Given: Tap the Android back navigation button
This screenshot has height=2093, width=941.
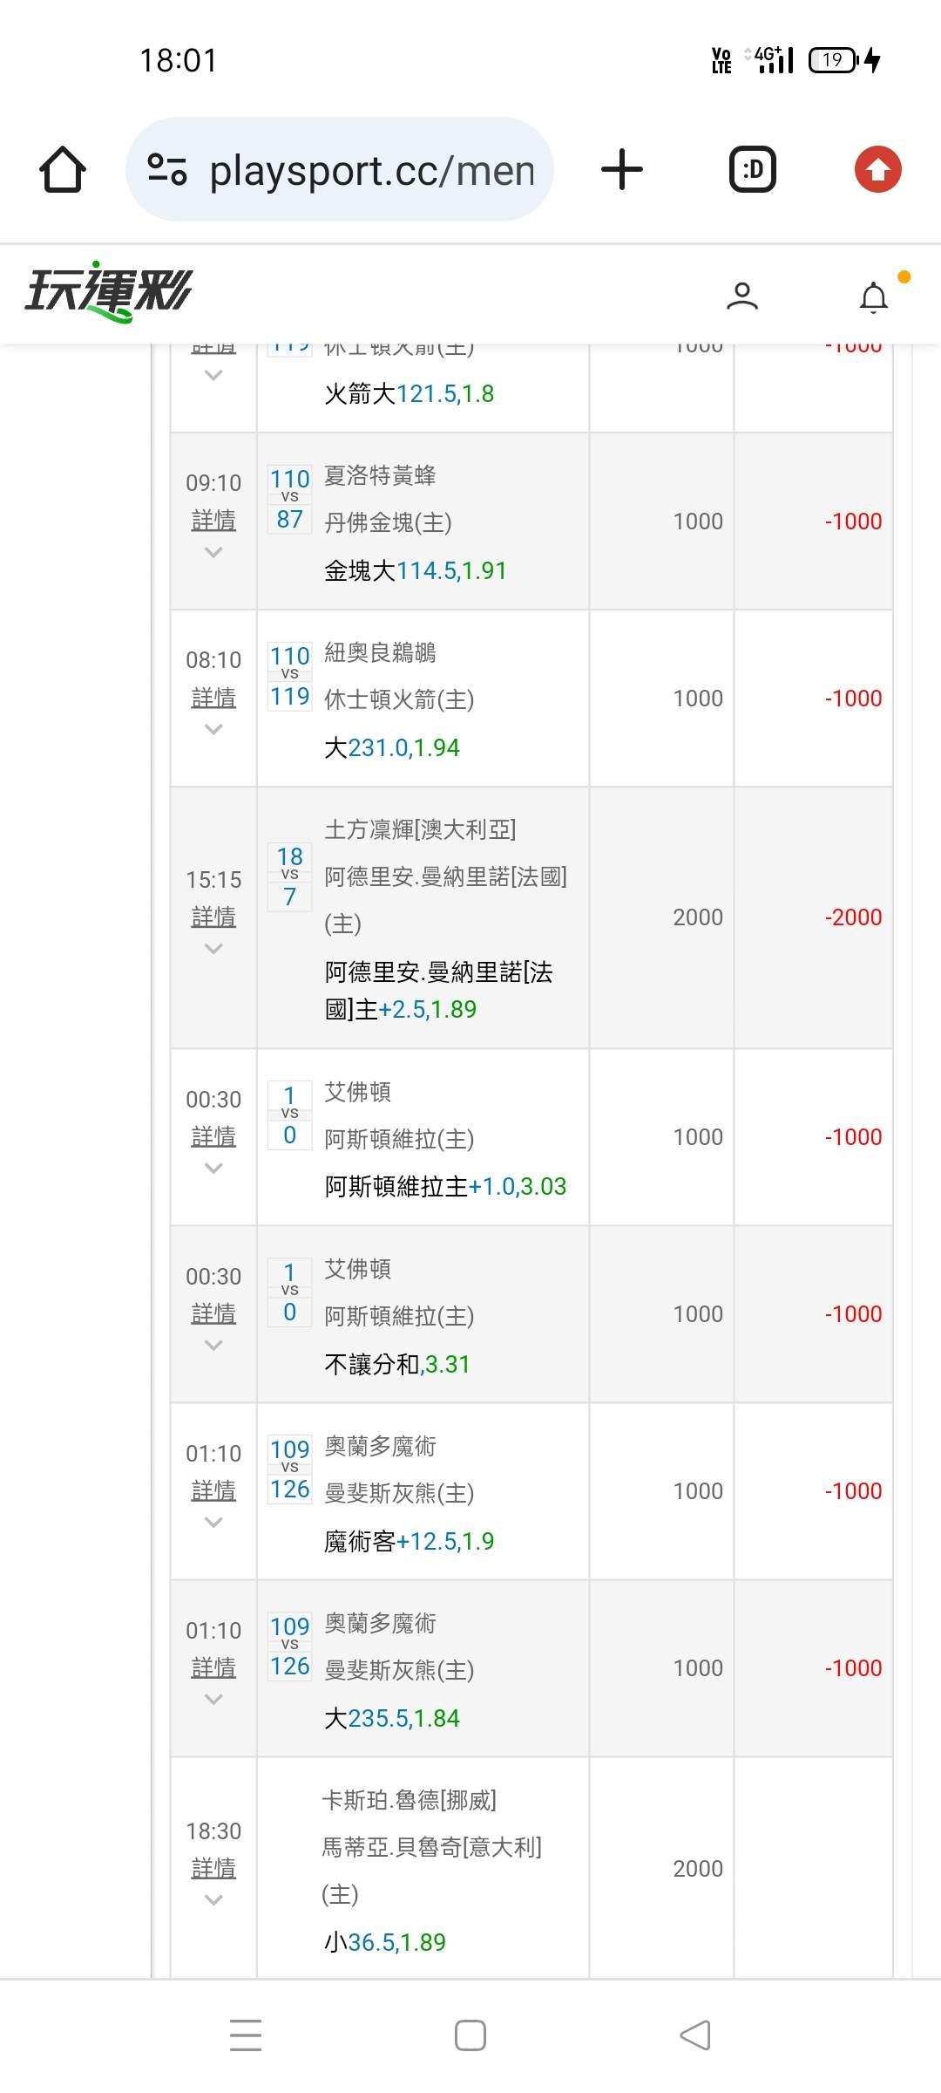Looking at the screenshot, I should click(695, 2035).
